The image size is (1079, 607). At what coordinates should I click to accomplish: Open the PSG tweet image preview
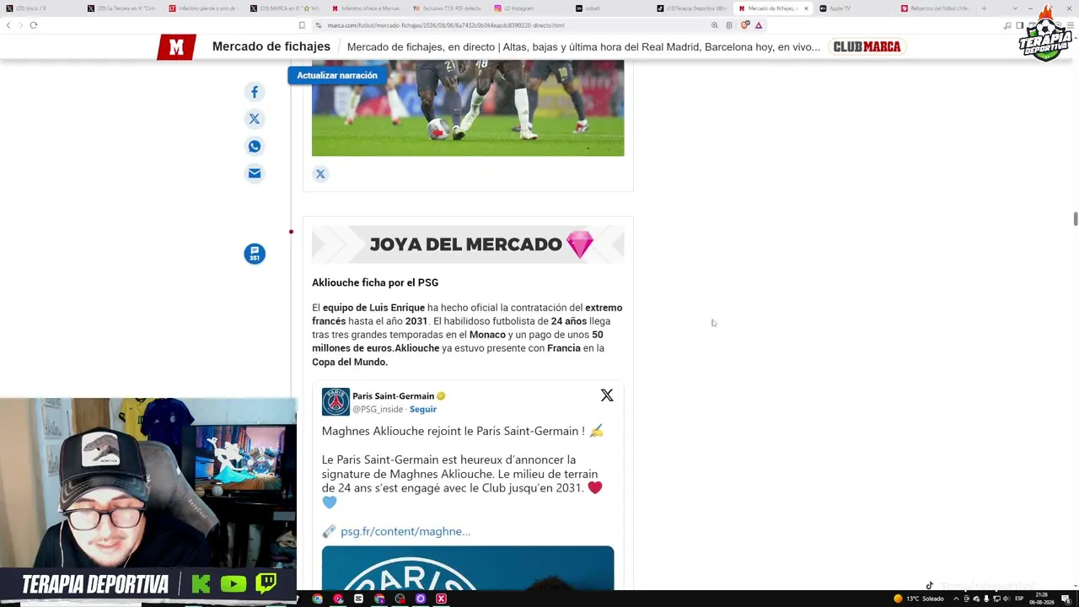coord(468,568)
